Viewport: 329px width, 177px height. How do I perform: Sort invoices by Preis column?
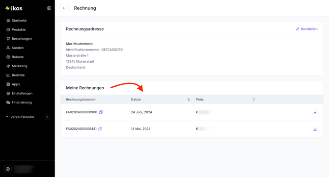(x=253, y=100)
